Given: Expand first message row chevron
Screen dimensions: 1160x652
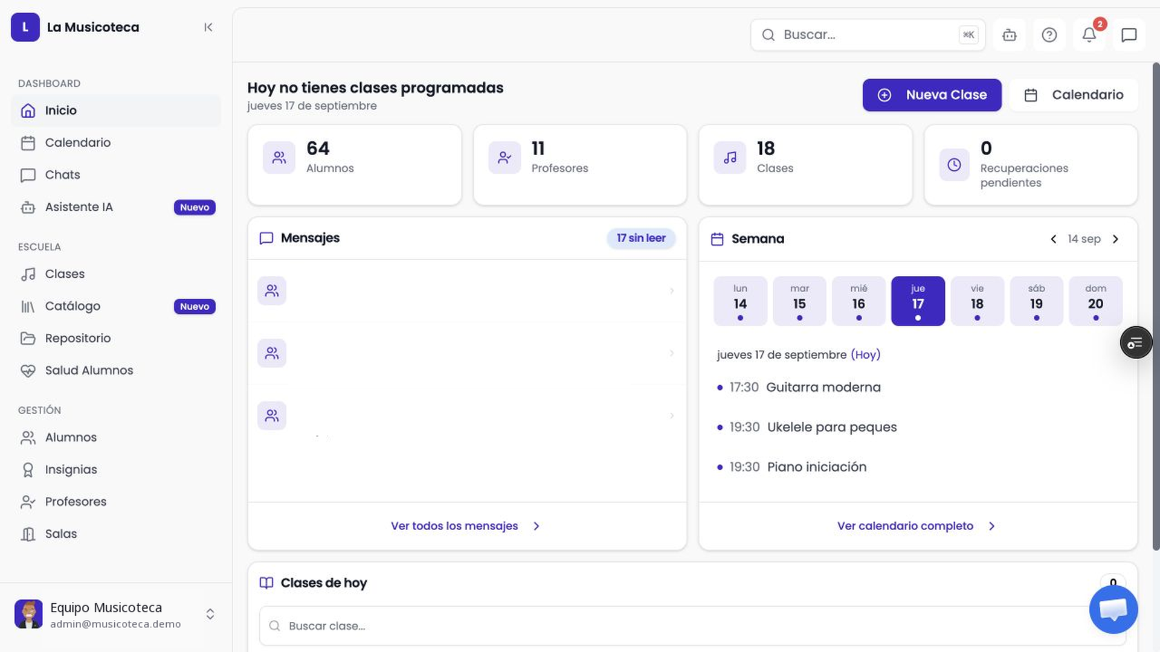Looking at the screenshot, I should point(672,291).
